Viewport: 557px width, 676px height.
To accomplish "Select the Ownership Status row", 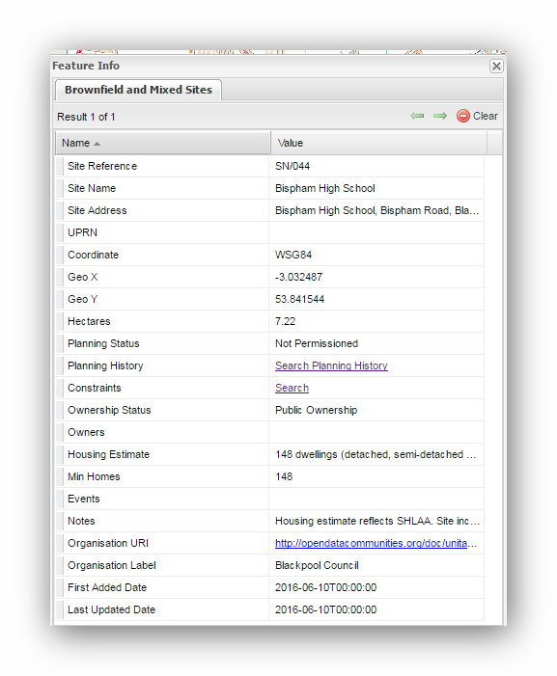I will (x=269, y=410).
